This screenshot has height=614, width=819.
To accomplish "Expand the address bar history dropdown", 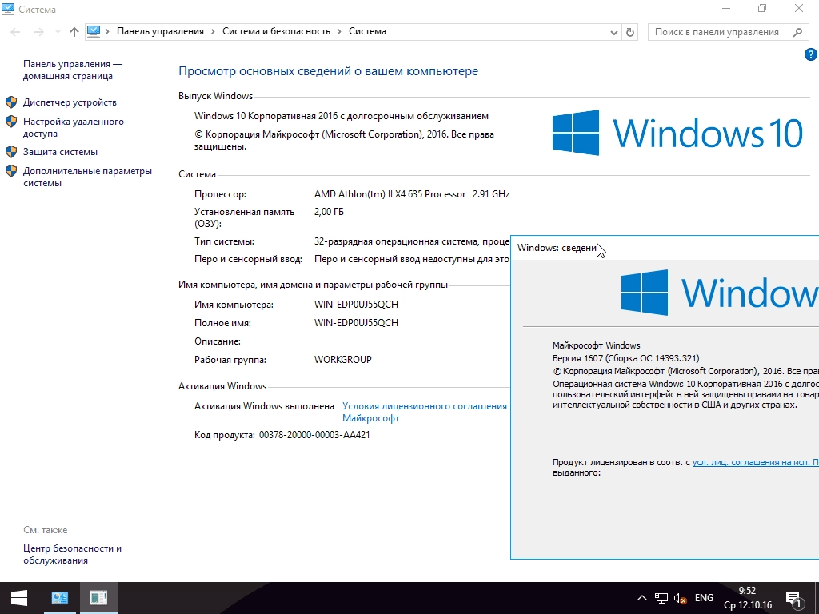I will 613,32.
